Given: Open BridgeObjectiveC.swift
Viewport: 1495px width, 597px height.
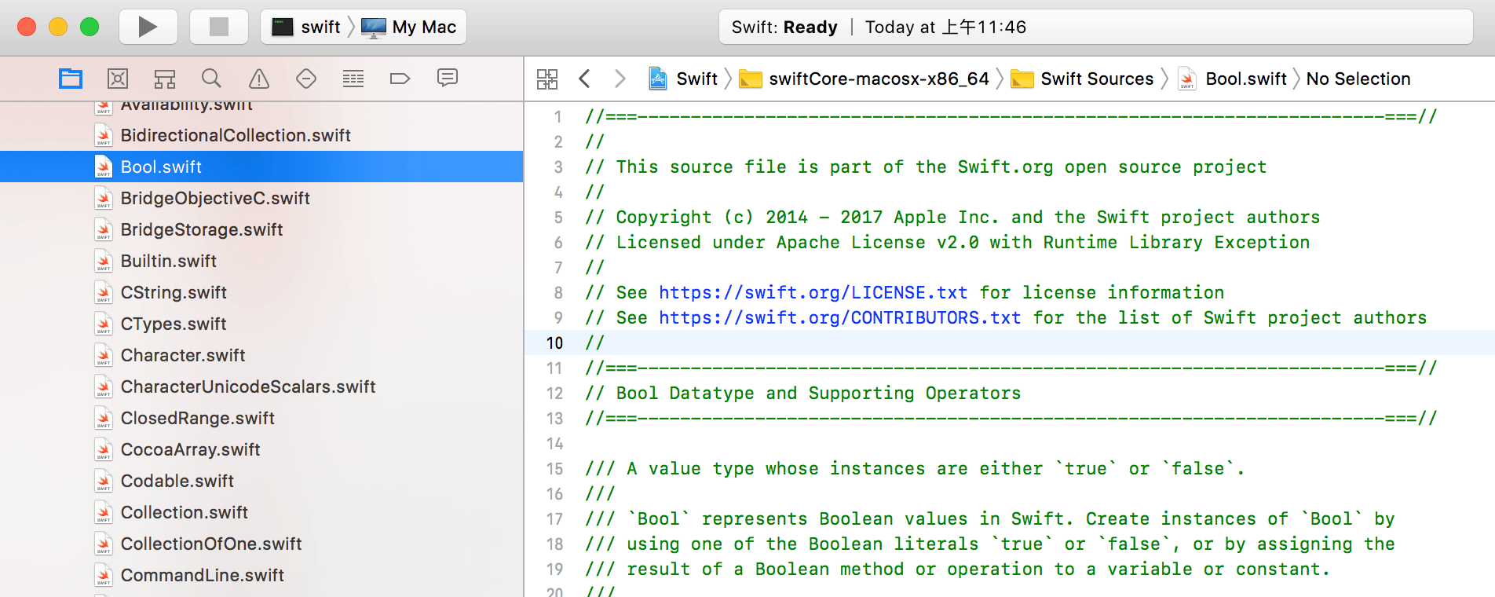Looking at the screenshot, I should tap(261, 198).
